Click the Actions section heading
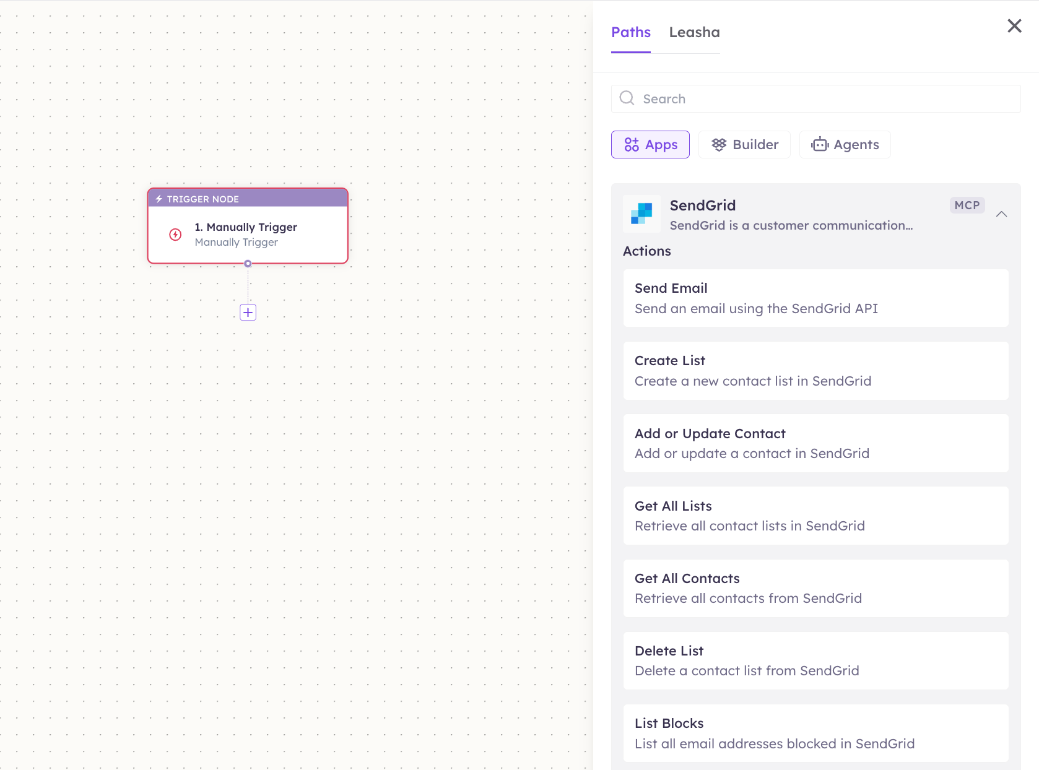The height and width of the screenshot is (770, 1039). point(647,251)
